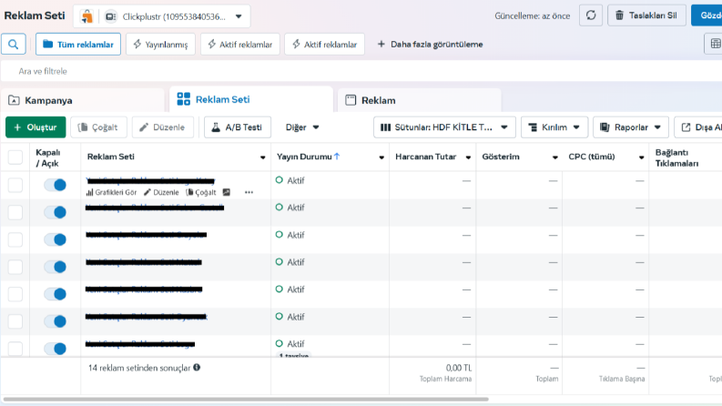
Task: Open three-dots menu on first ad set
Action: tap(249, 192)
